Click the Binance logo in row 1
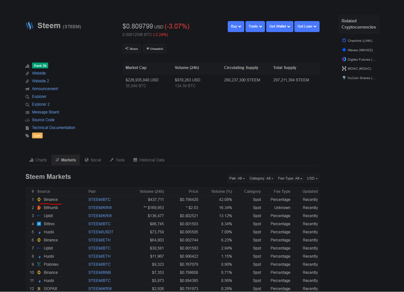The height and width of the screenshot is (292, 404). click(39, 200)
